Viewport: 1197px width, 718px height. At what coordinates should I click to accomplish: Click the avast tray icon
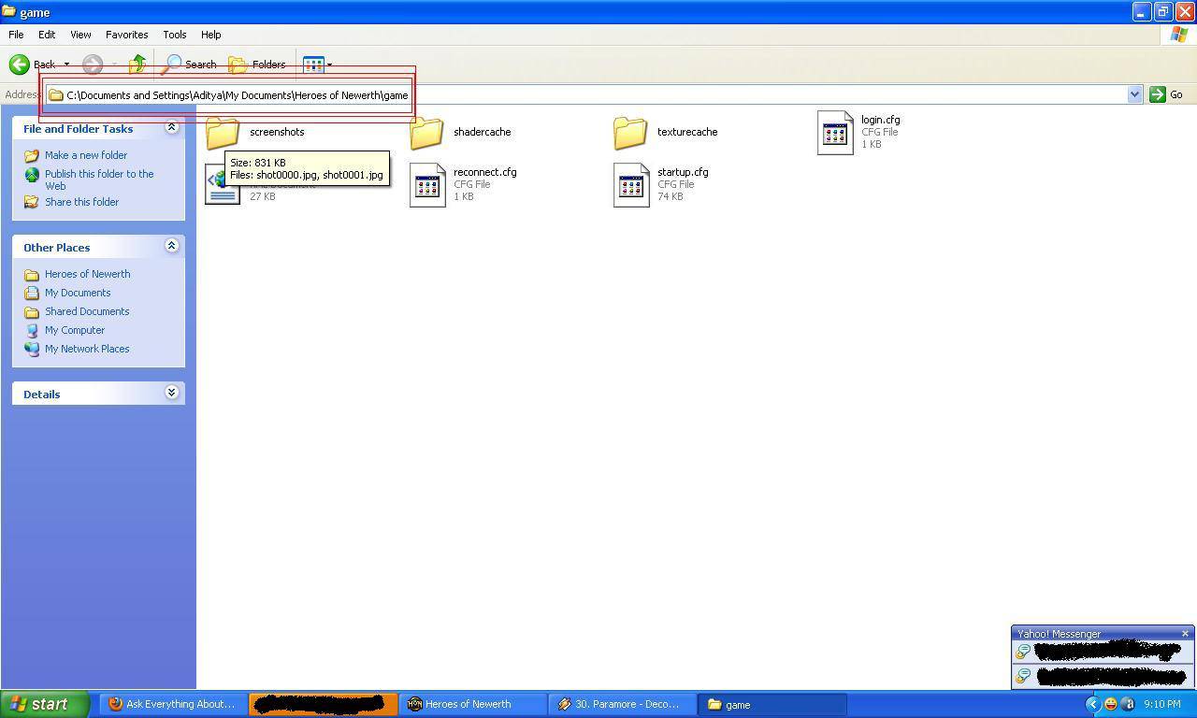(x=1127, y=704)
